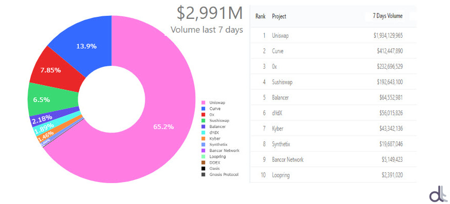Toggle the DDEX legend entry

[x=211, y=163]
